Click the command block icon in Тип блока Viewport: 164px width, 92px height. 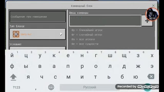coord(16,34)
